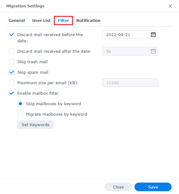
Task: Select the Filter tab
Action: [x=63, y=21]
